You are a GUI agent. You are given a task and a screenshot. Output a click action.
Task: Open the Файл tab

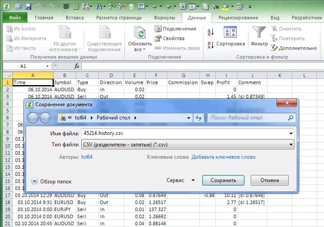coord(15,18)
